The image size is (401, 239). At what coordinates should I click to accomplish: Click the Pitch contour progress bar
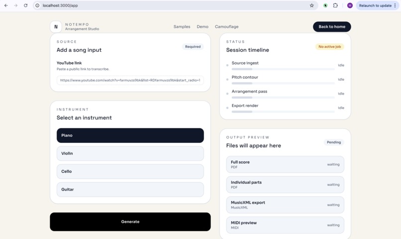click(x=283, y=83)
